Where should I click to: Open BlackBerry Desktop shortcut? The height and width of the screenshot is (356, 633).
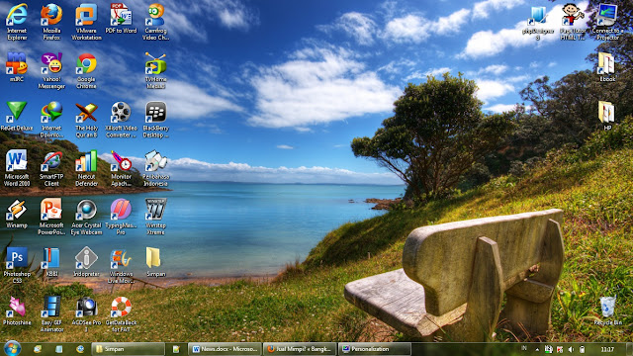coord(156,120)
